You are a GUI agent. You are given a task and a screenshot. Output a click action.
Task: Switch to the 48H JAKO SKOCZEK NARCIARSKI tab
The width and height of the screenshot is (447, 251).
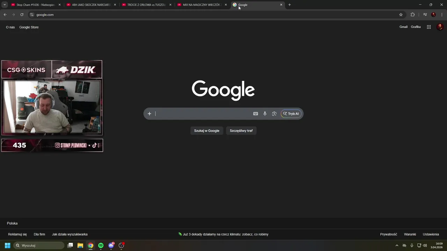click(91, 5)
